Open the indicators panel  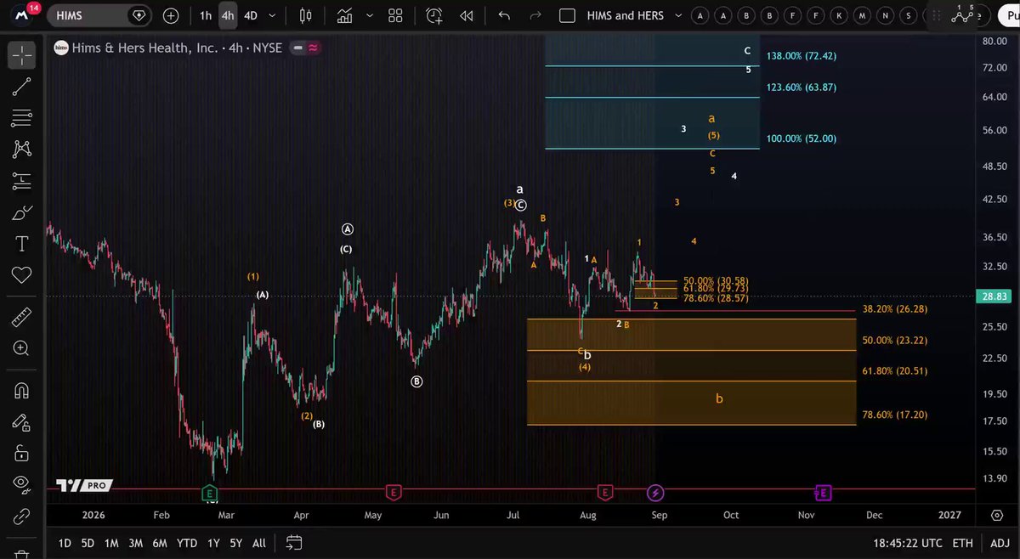[344, 15]
